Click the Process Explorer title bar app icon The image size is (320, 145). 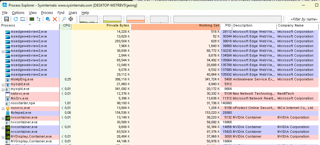(x=4, y=5)
